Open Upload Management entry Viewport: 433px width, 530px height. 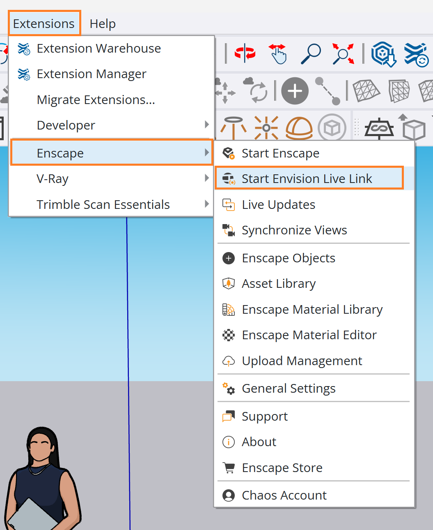point(314,361)
